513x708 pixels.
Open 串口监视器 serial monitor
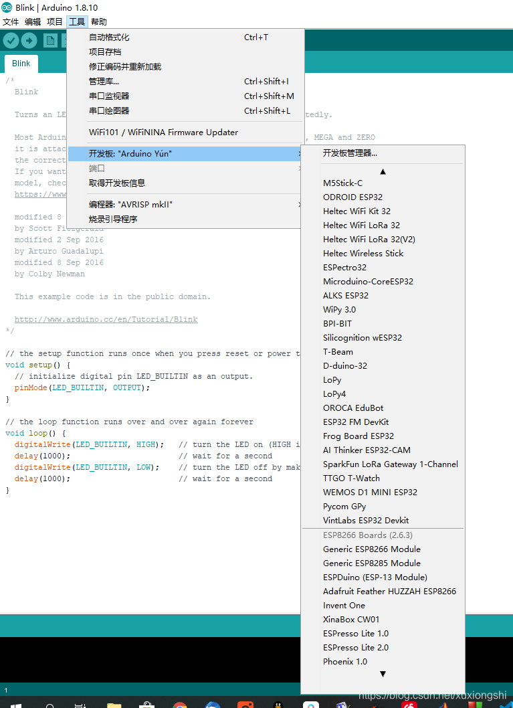click(185, 96)
